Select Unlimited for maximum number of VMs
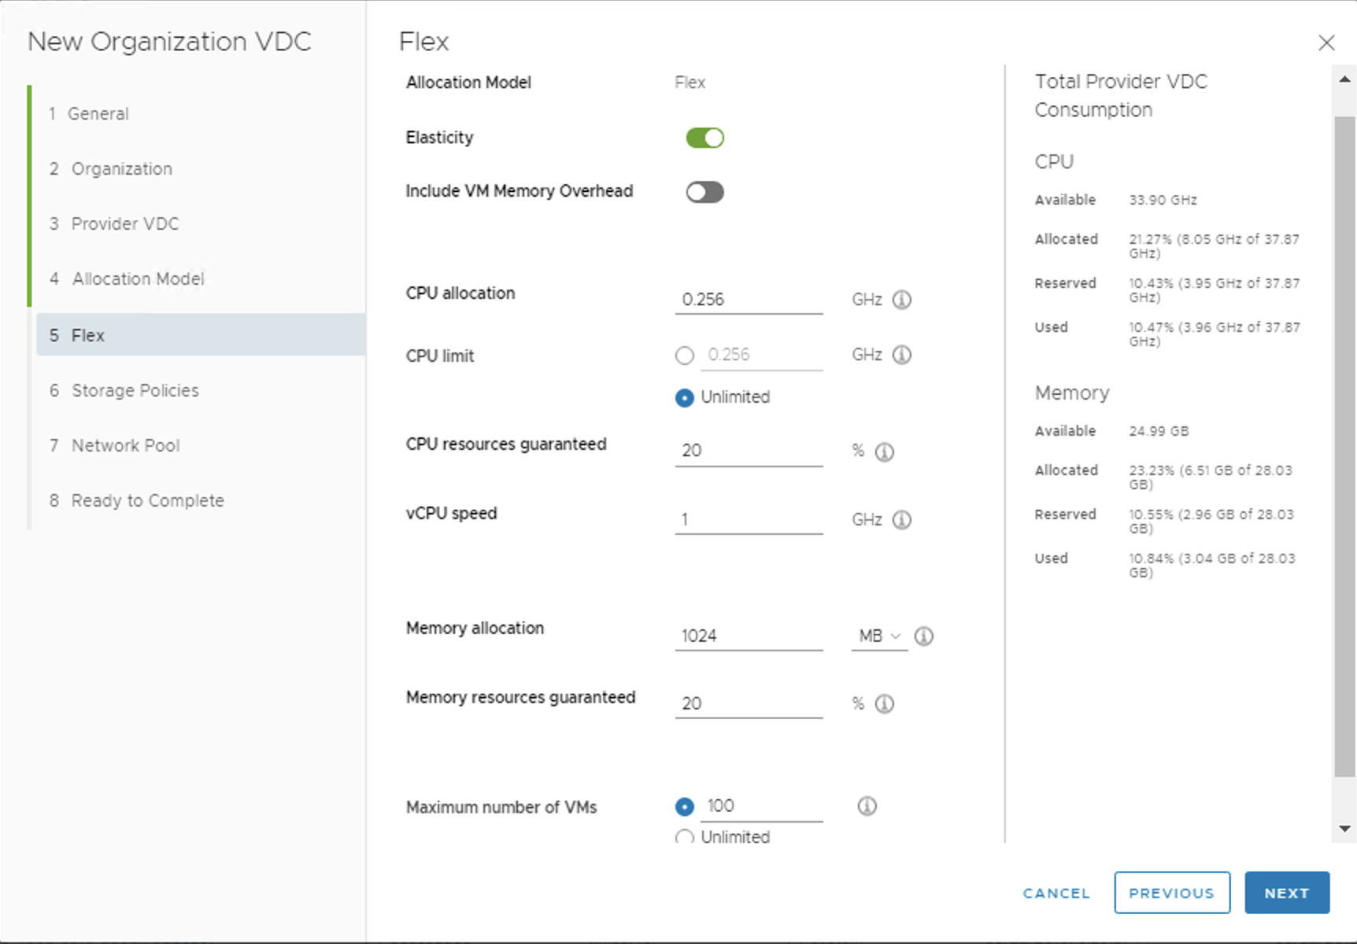 coord(685,837)
